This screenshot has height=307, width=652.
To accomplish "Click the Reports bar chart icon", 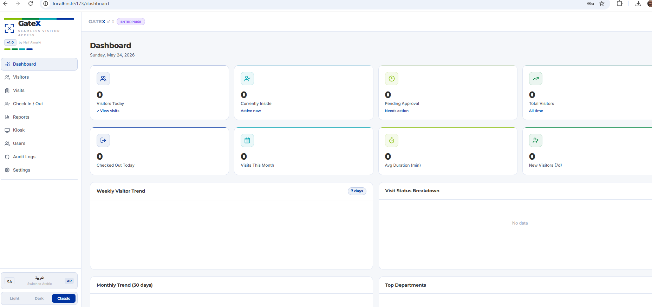I will 7,117.
